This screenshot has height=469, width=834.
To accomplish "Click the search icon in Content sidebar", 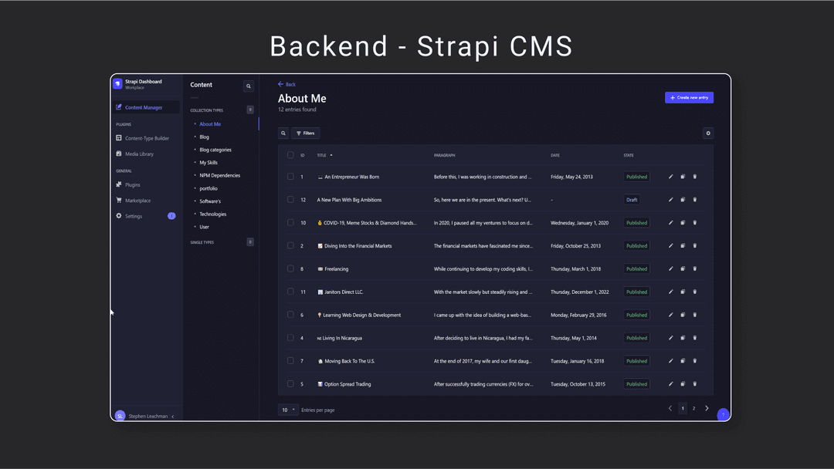I will pyautogui.click(x=248, y=86).
